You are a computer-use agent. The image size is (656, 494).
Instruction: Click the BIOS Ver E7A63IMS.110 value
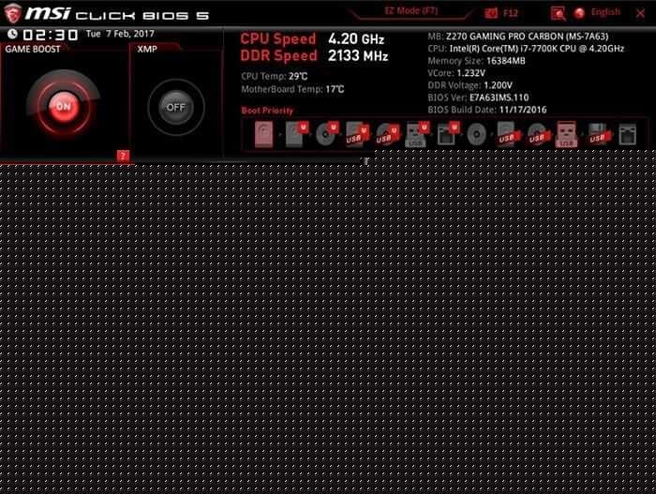point(499,97)
